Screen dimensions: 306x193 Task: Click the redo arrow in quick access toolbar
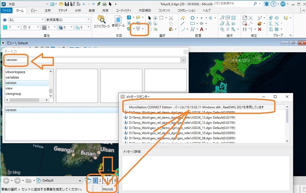pyautogui.click(x=93, y=4)
